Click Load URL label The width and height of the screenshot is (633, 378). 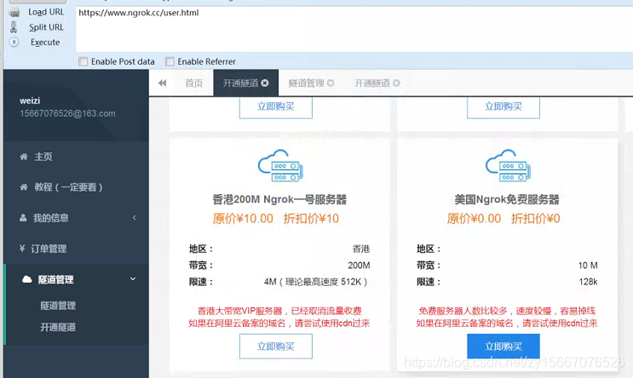coord(46,12)
